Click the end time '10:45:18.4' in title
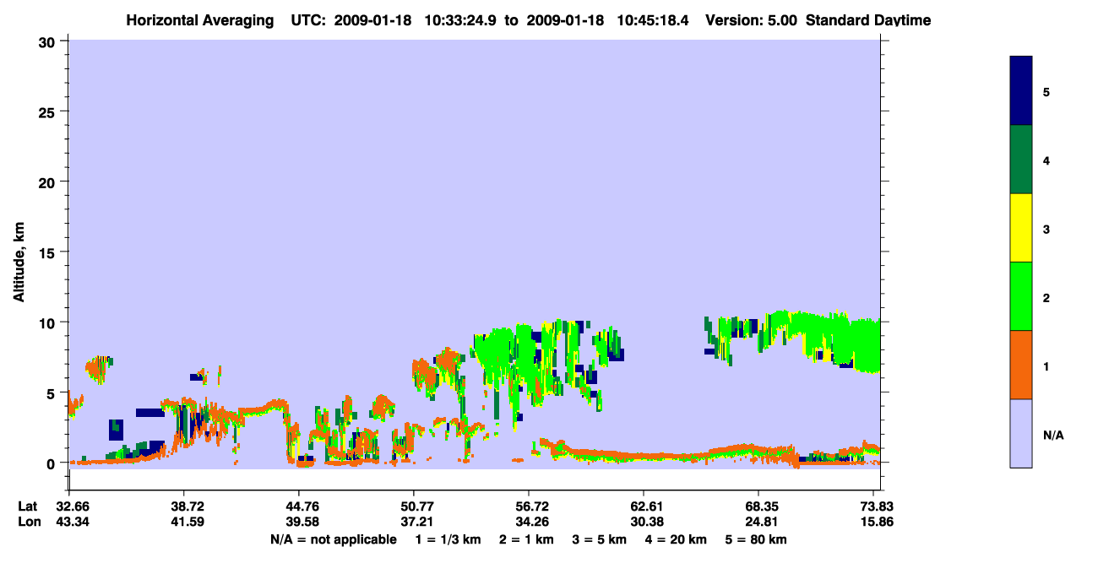This screenshot has width=1098, height=563. [x=653, y=20]
